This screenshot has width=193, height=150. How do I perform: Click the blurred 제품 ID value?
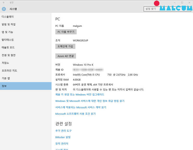click(x=88, y=70)
